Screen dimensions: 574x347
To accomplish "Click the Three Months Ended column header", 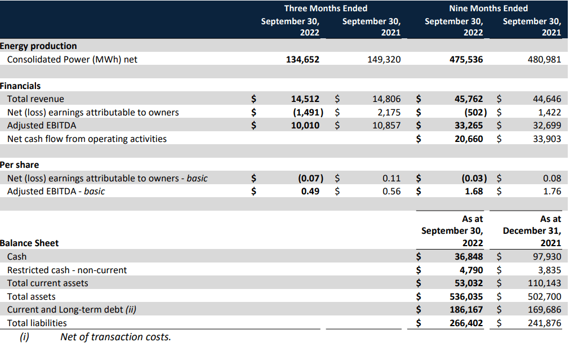I will coord(326,8).
